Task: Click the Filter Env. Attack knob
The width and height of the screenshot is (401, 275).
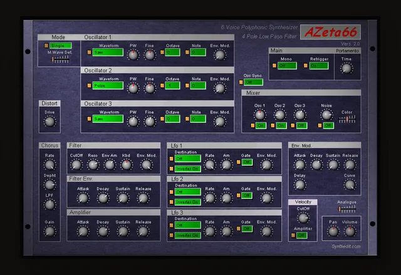Action: pyautogui.click(x=83, y=198)
